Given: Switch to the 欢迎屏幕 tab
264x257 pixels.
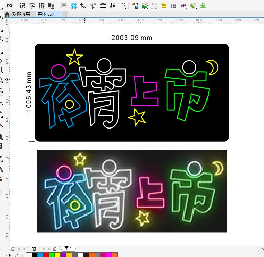Looking at the screenshot, I should (21, 14).
